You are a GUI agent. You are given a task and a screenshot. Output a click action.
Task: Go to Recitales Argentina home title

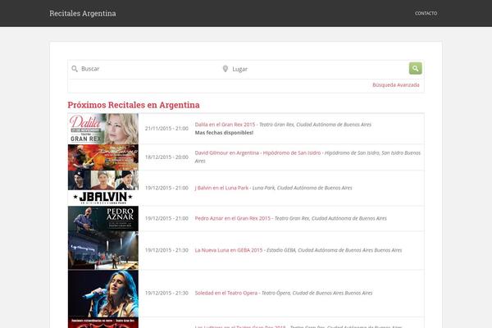coord(83,13)
